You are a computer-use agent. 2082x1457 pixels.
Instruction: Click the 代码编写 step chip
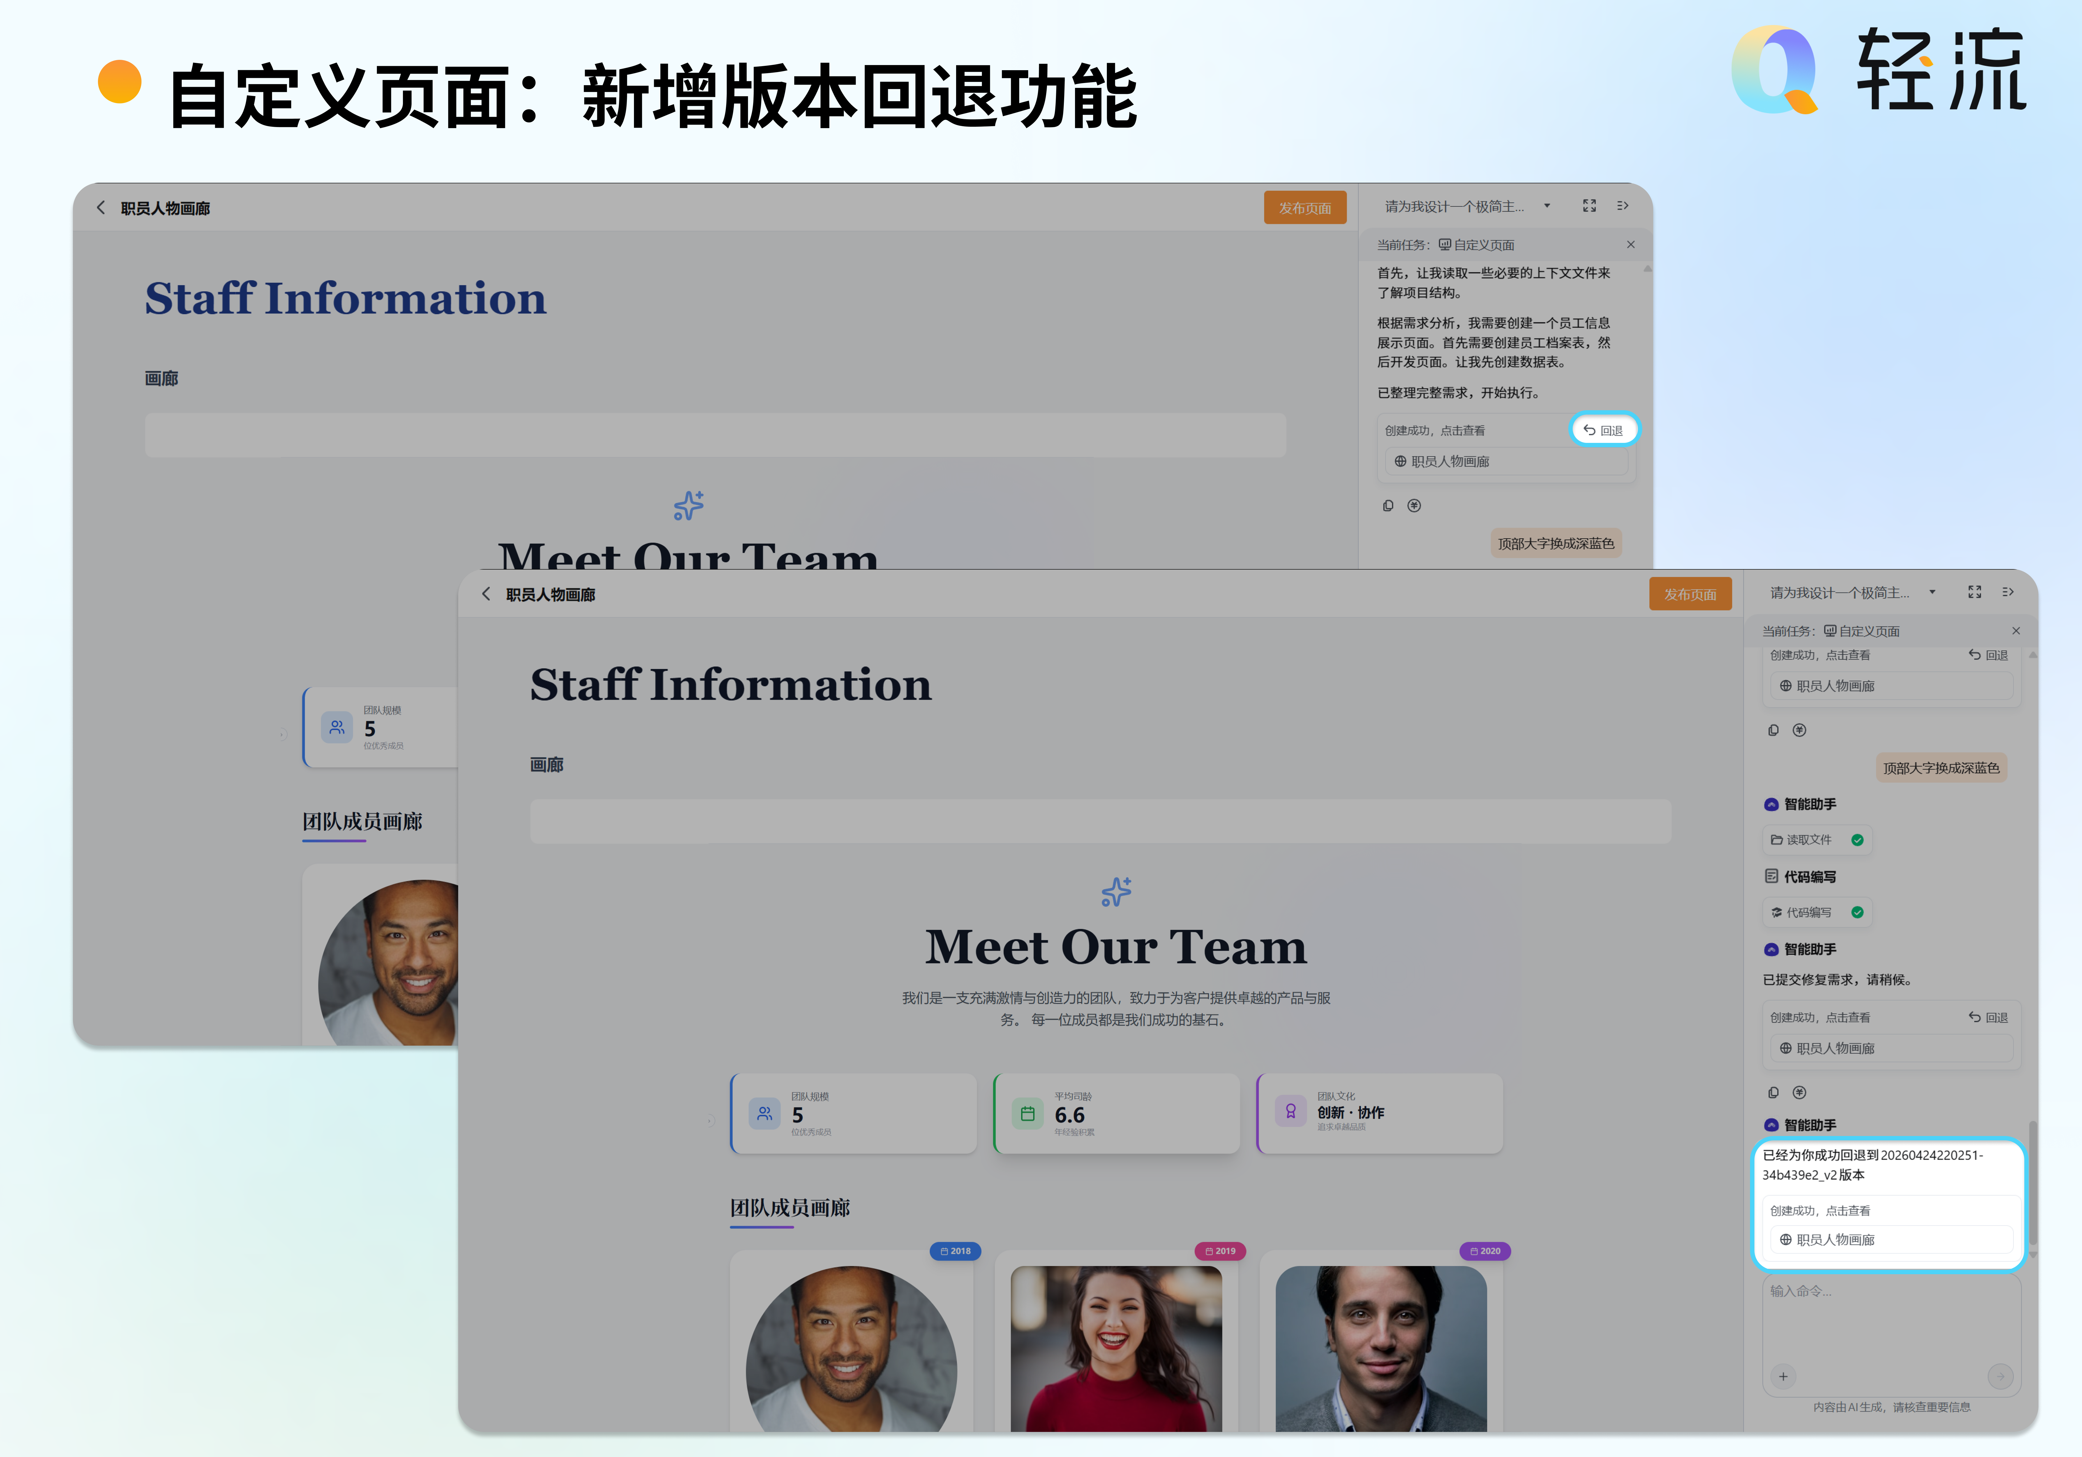click(x=1817, y=912)
